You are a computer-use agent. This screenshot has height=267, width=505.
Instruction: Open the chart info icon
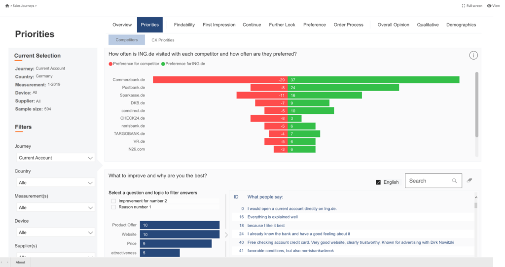click(473, 55)
